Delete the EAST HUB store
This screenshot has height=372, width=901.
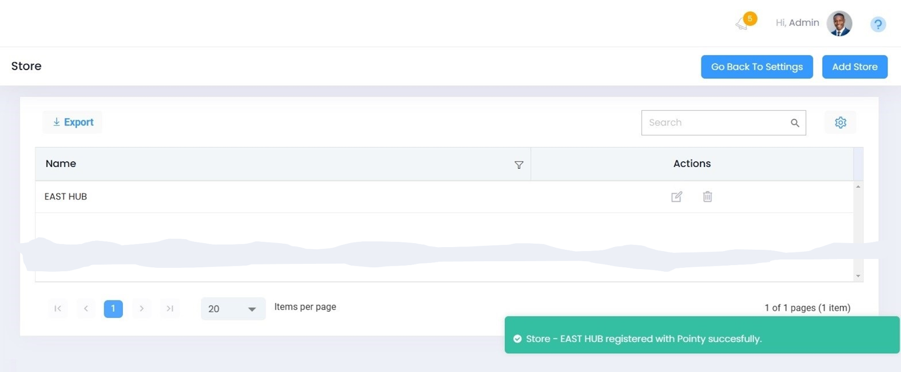coord(707,196)
